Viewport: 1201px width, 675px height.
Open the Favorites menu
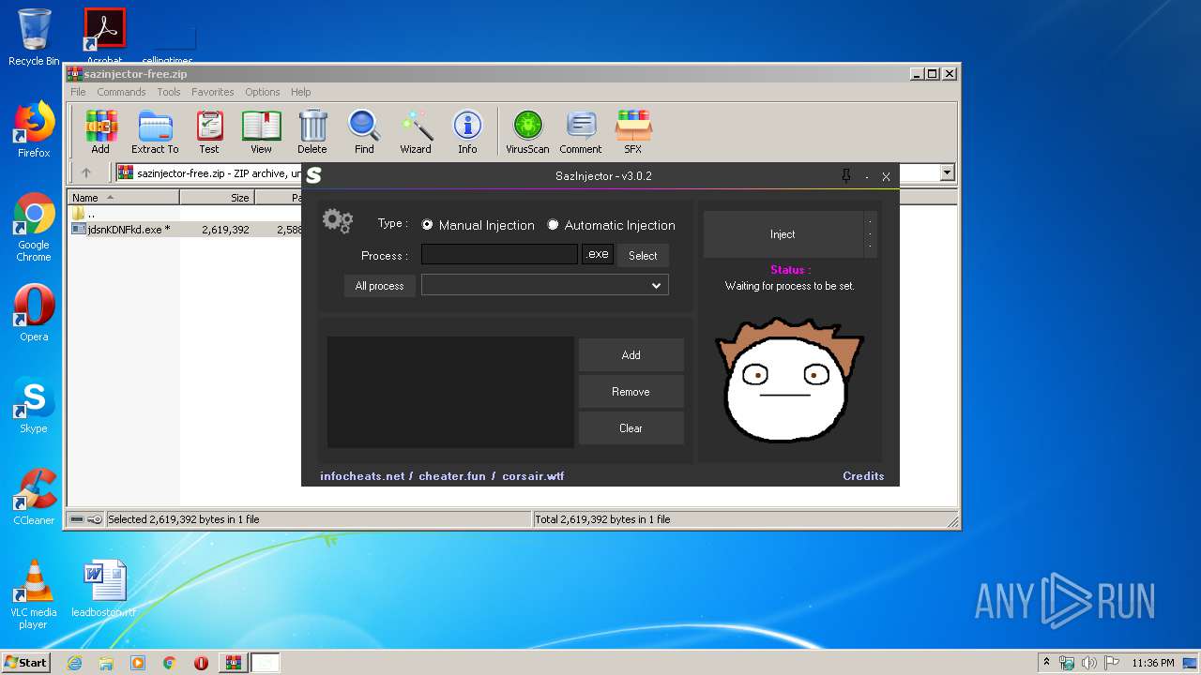point(213,92)
